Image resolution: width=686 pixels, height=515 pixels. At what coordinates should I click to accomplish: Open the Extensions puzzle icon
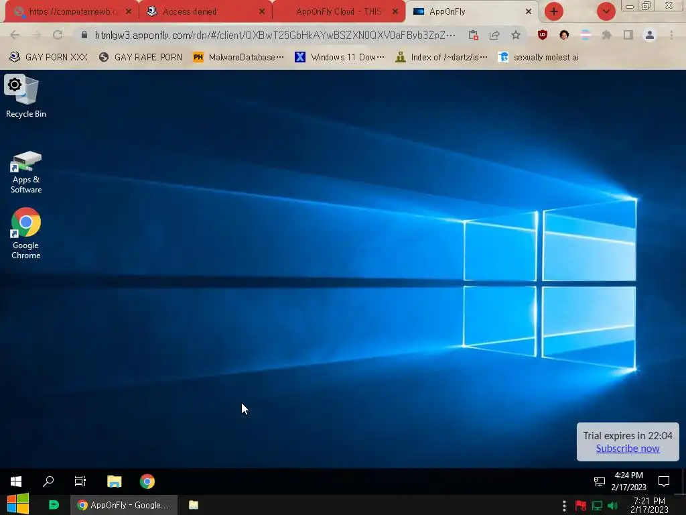(606, 35)
